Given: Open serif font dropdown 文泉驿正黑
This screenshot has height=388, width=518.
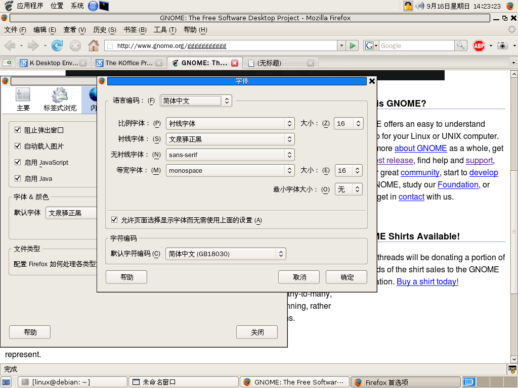Looking at the screenshot, I should [x=230, y=139].
